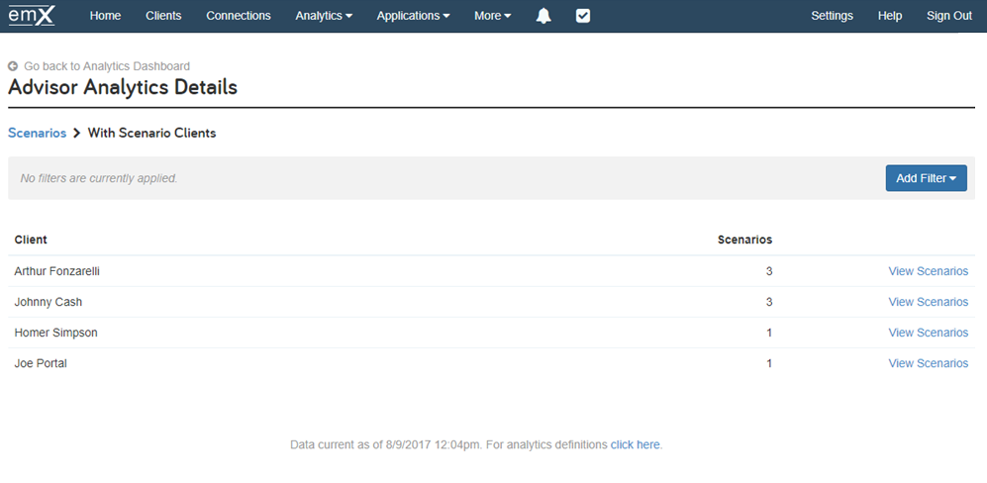The image size is (987, 483).
Task: Sign Out of the account
Action: [x=949, y=16]
